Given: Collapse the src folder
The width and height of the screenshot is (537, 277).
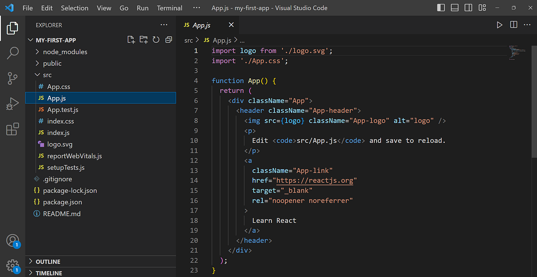Looking at the screenshot, I should pos(101,75).
